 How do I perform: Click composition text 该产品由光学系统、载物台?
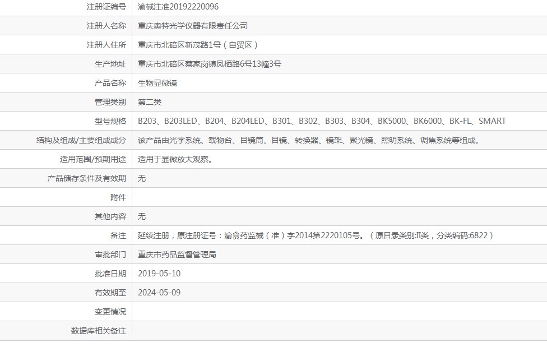pyautogui.click(x=309, y=140)
